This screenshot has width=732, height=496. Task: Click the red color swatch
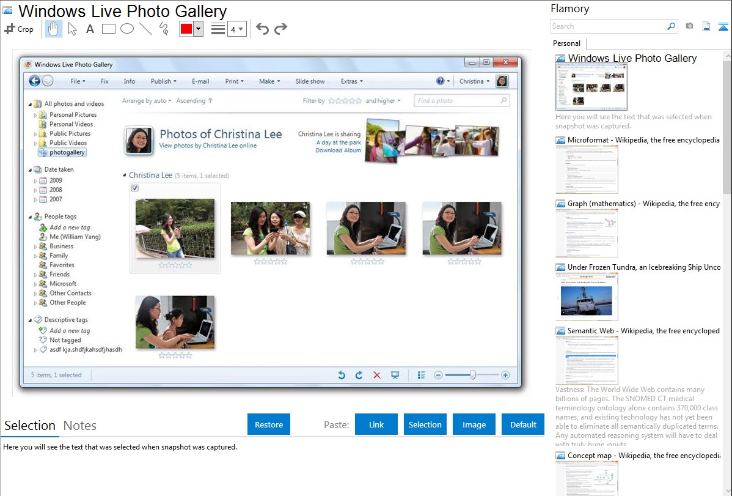coord(186,29)
